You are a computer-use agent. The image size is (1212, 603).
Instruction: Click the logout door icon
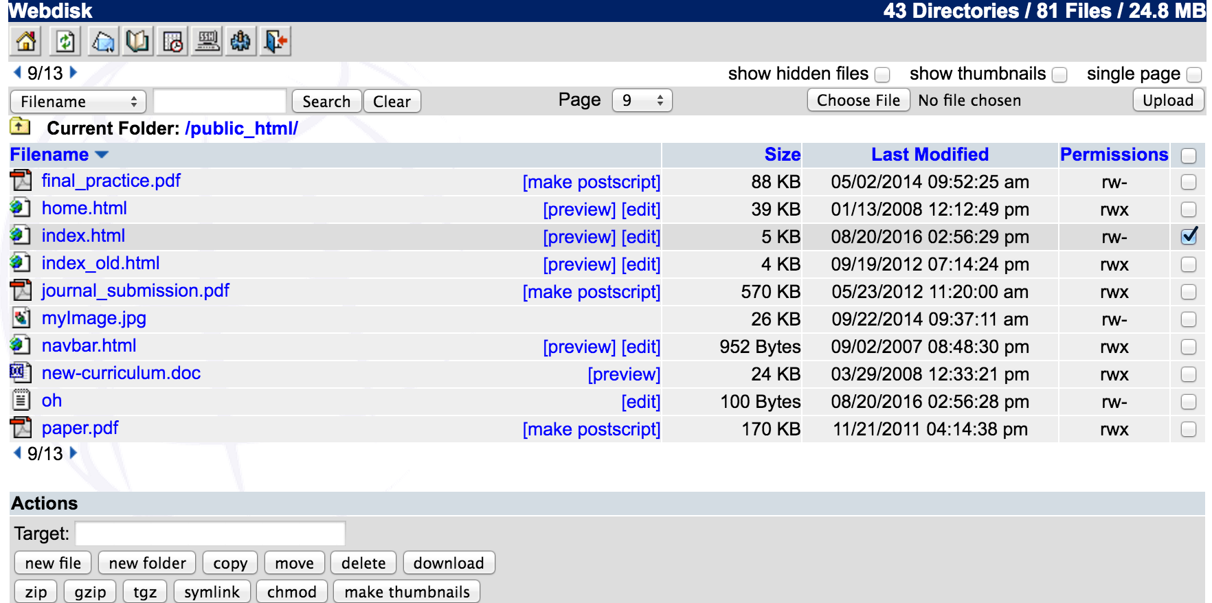click(276, 42)
